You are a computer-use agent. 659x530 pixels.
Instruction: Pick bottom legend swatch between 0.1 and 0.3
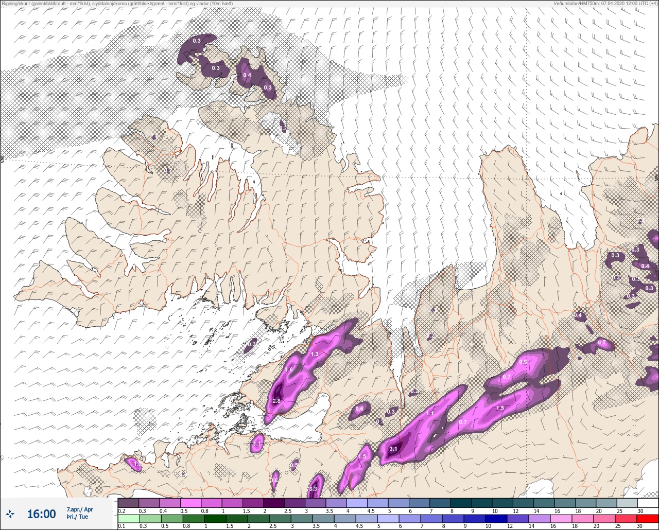tap(128, 519)
